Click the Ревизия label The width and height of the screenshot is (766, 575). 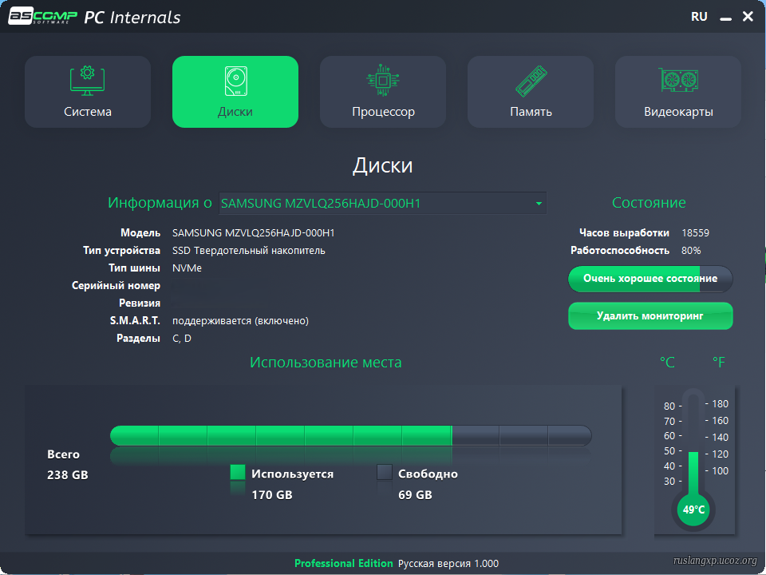[x=140, y=303]
